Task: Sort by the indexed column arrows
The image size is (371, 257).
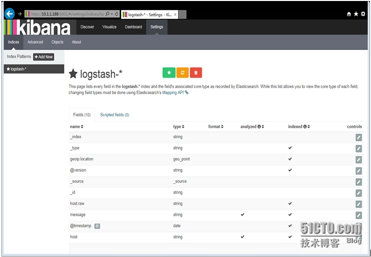Action: coord(309,127)
